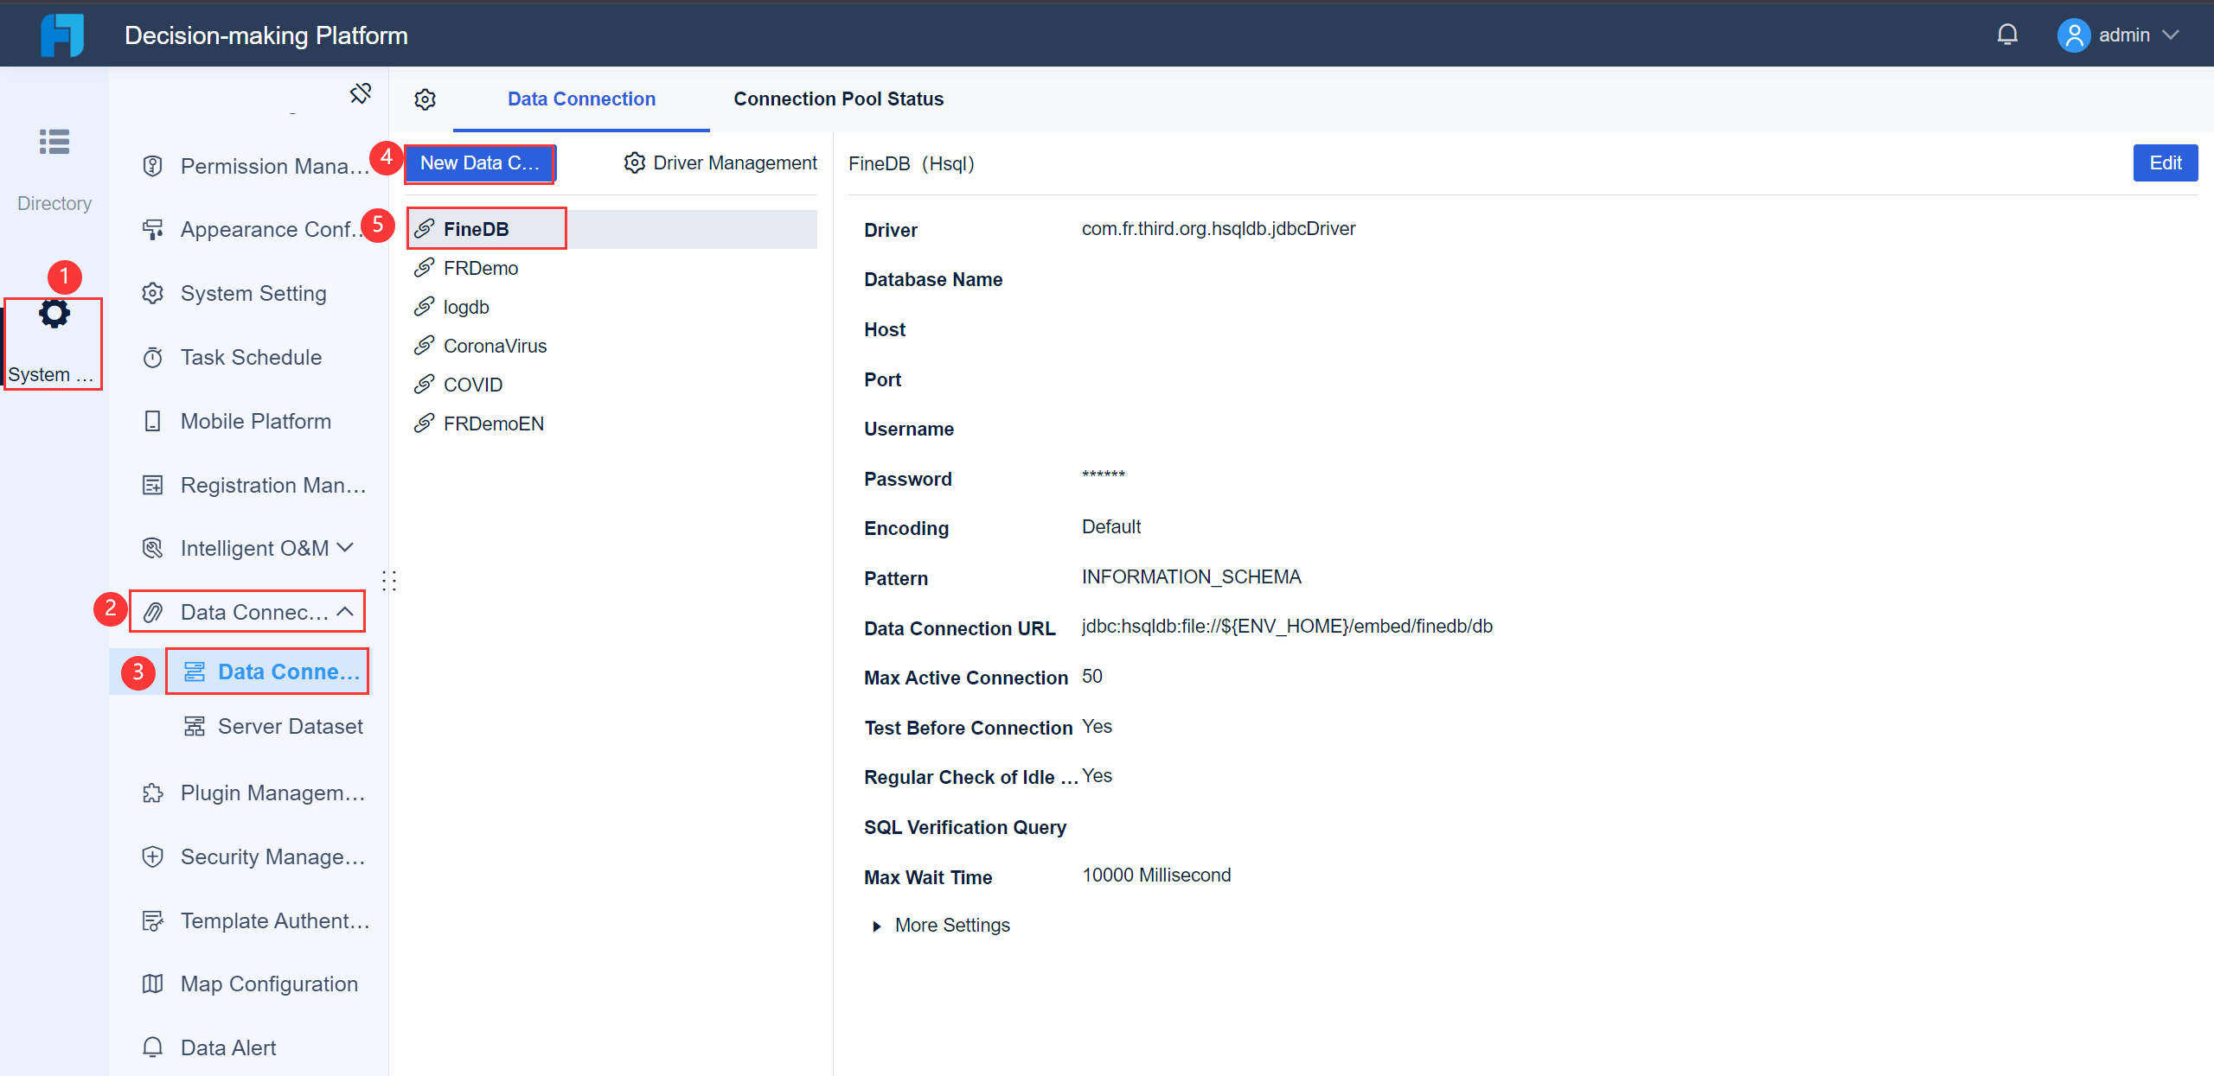Switch to the Data Connection tab
The width and height of the screenshot is (2214, 1076).
pos(581,99)
